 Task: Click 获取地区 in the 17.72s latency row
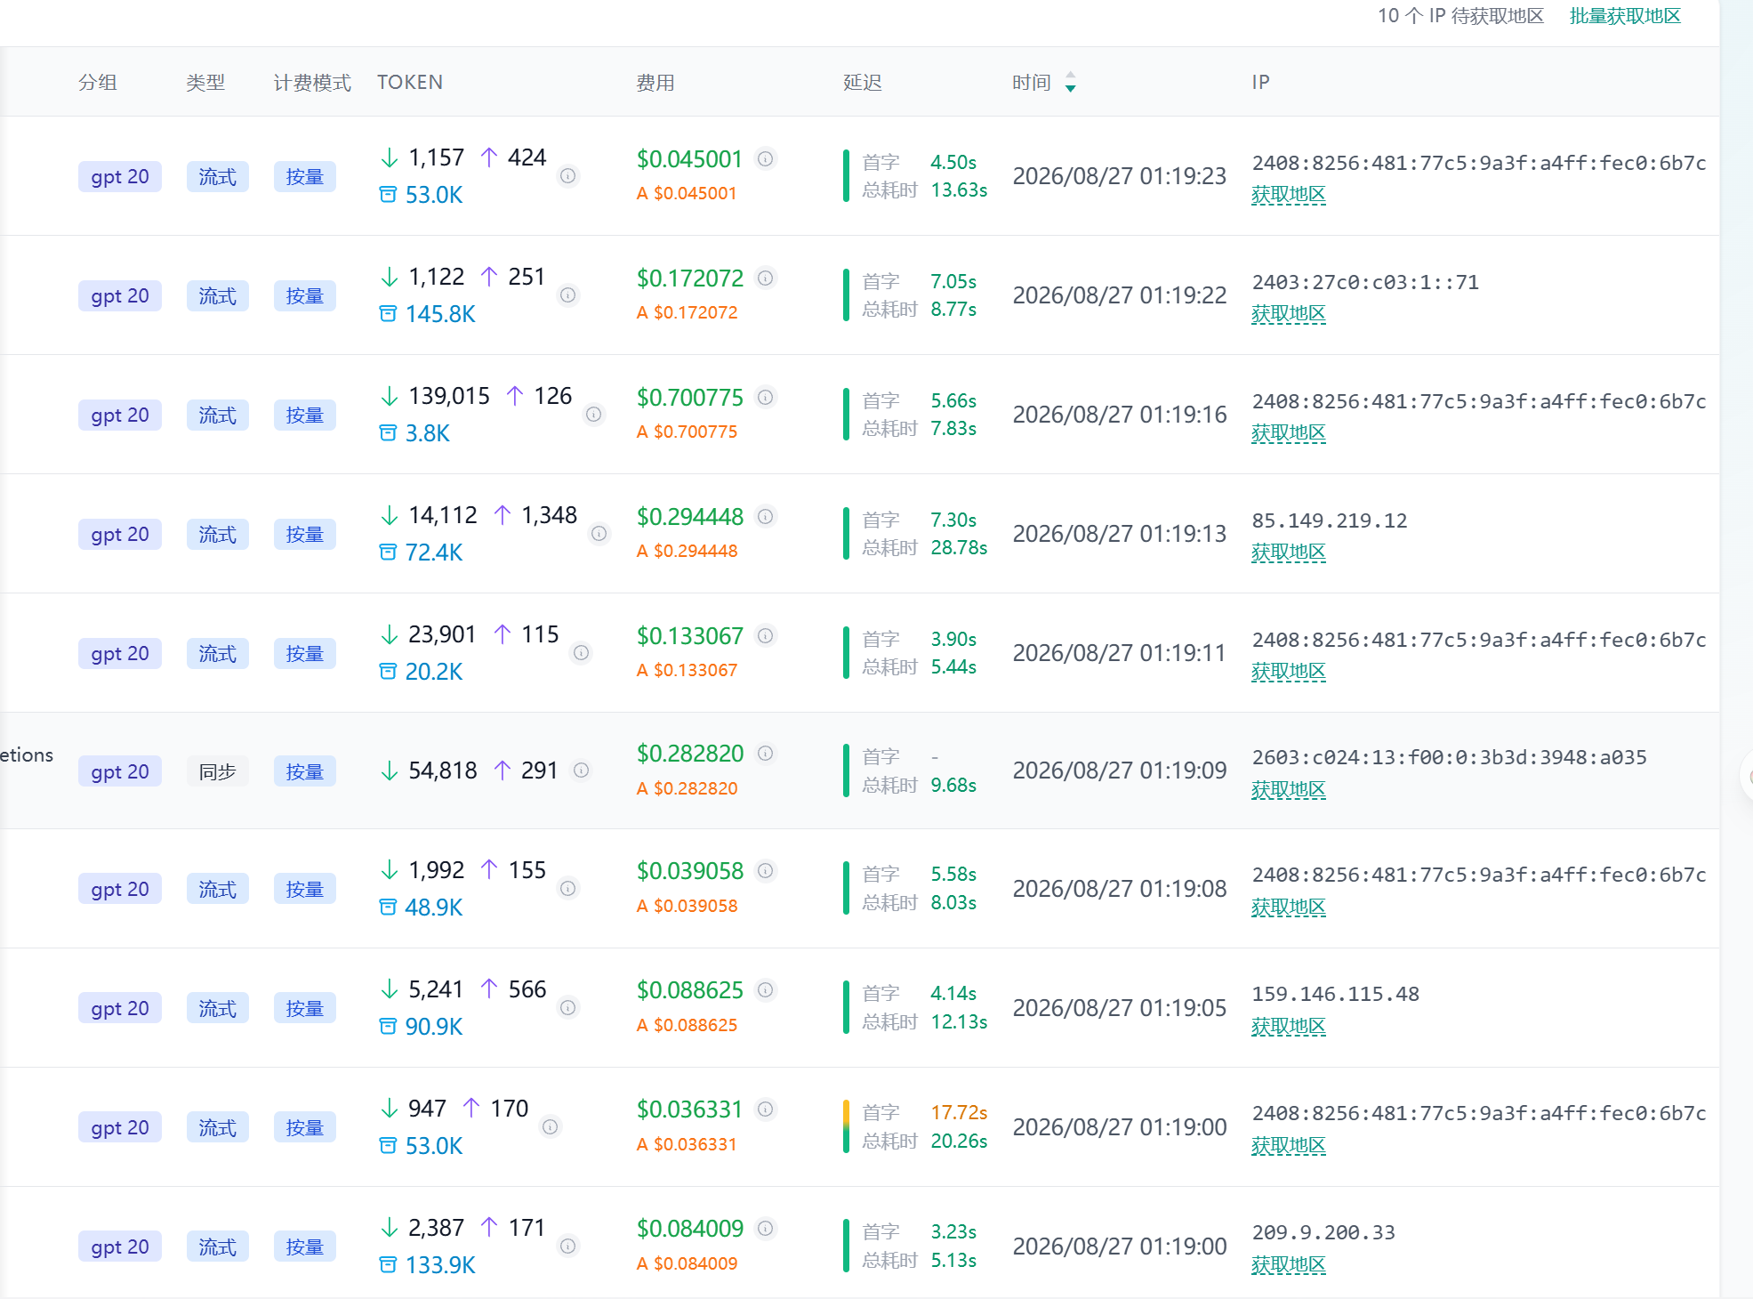point(1288,1146)
